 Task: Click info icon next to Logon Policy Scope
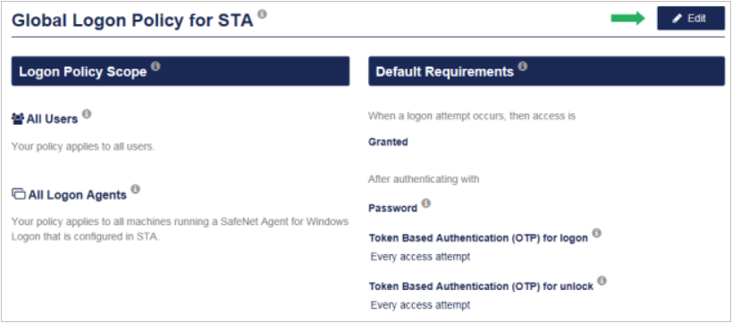pyautogui.click(x=156, y=66)
